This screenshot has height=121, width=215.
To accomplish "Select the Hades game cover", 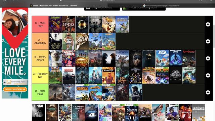I will pos(69,24).
